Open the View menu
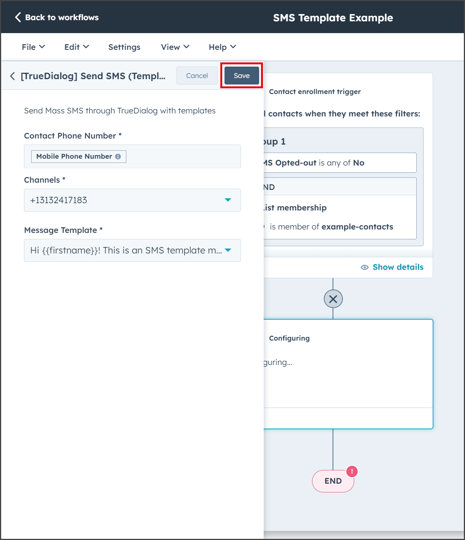This screenshot has width=465, height=540. (x=175, y=47)
